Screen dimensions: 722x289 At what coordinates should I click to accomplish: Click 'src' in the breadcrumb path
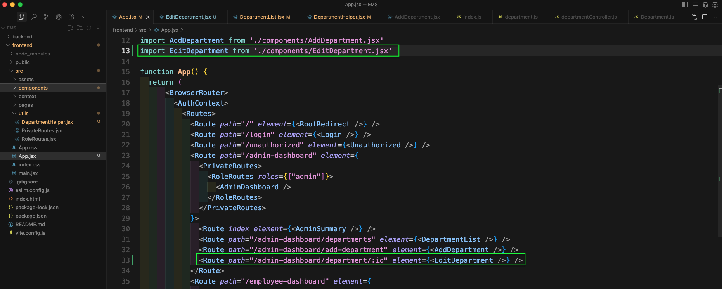[x=143, y=30]
